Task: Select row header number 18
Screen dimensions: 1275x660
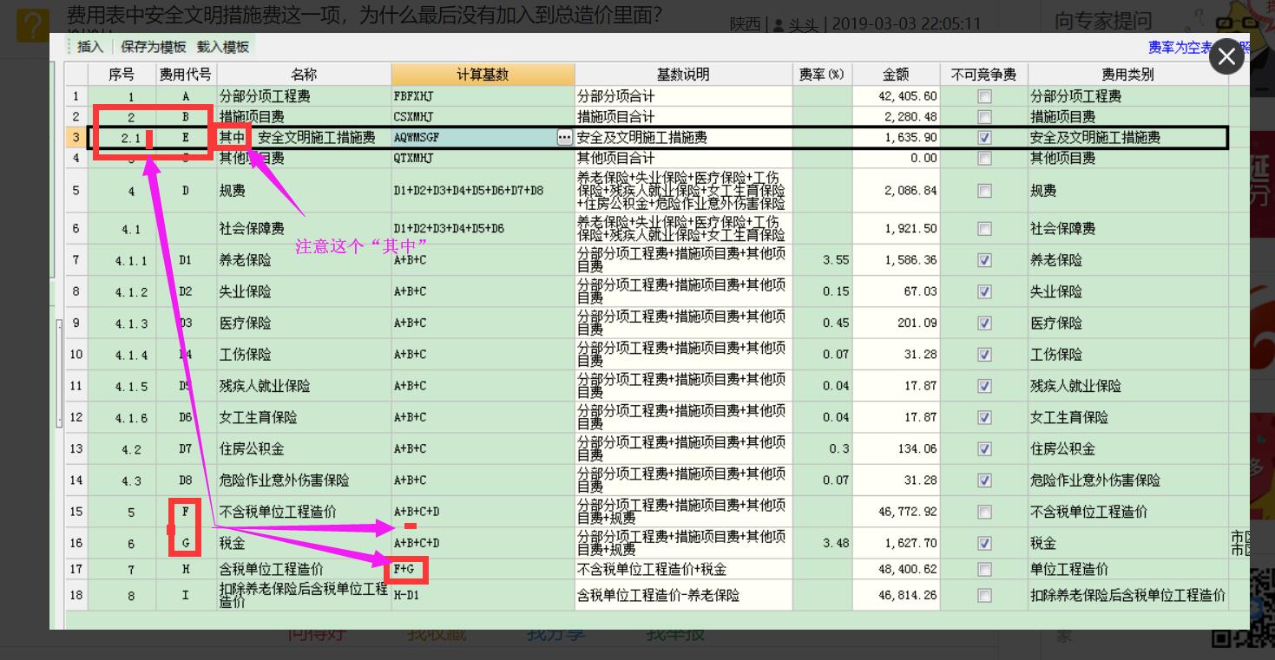Action: [76, 596]
